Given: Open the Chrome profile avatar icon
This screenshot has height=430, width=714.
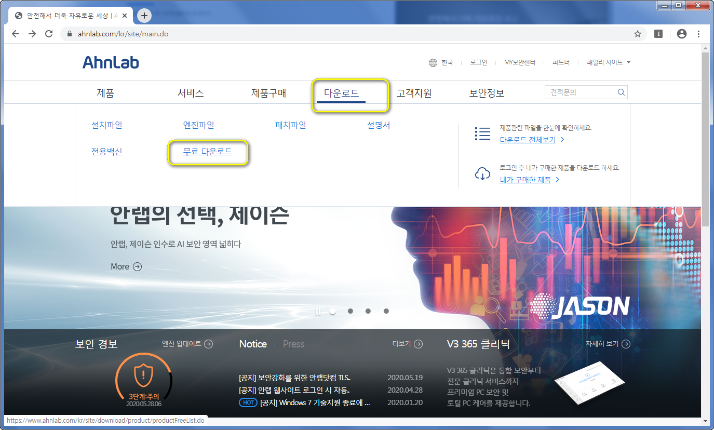Looking at the screenshot, I should [682, 34].
